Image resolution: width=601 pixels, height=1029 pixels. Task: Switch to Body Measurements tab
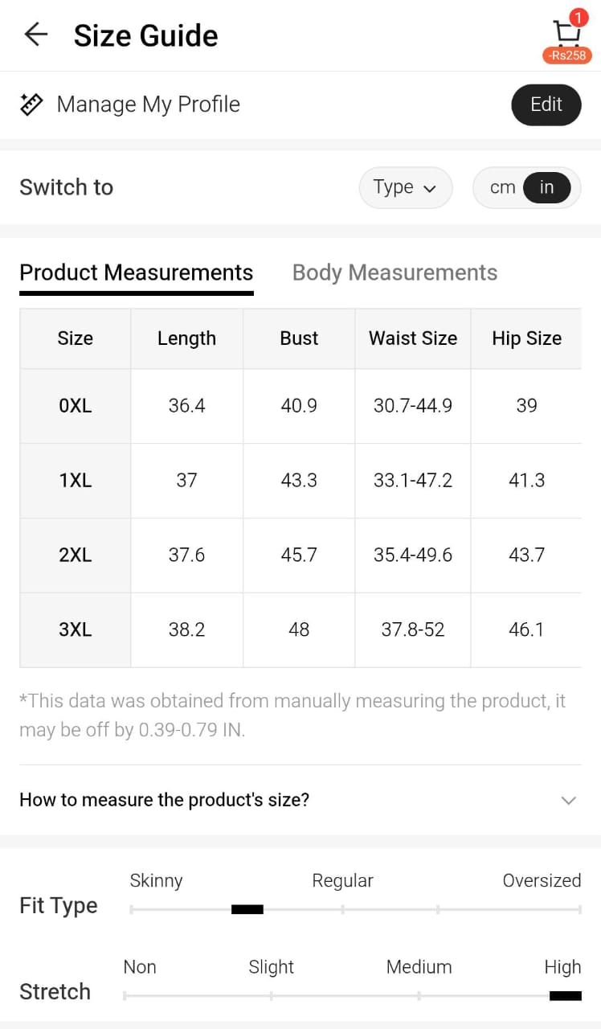(x=395, y=273)
